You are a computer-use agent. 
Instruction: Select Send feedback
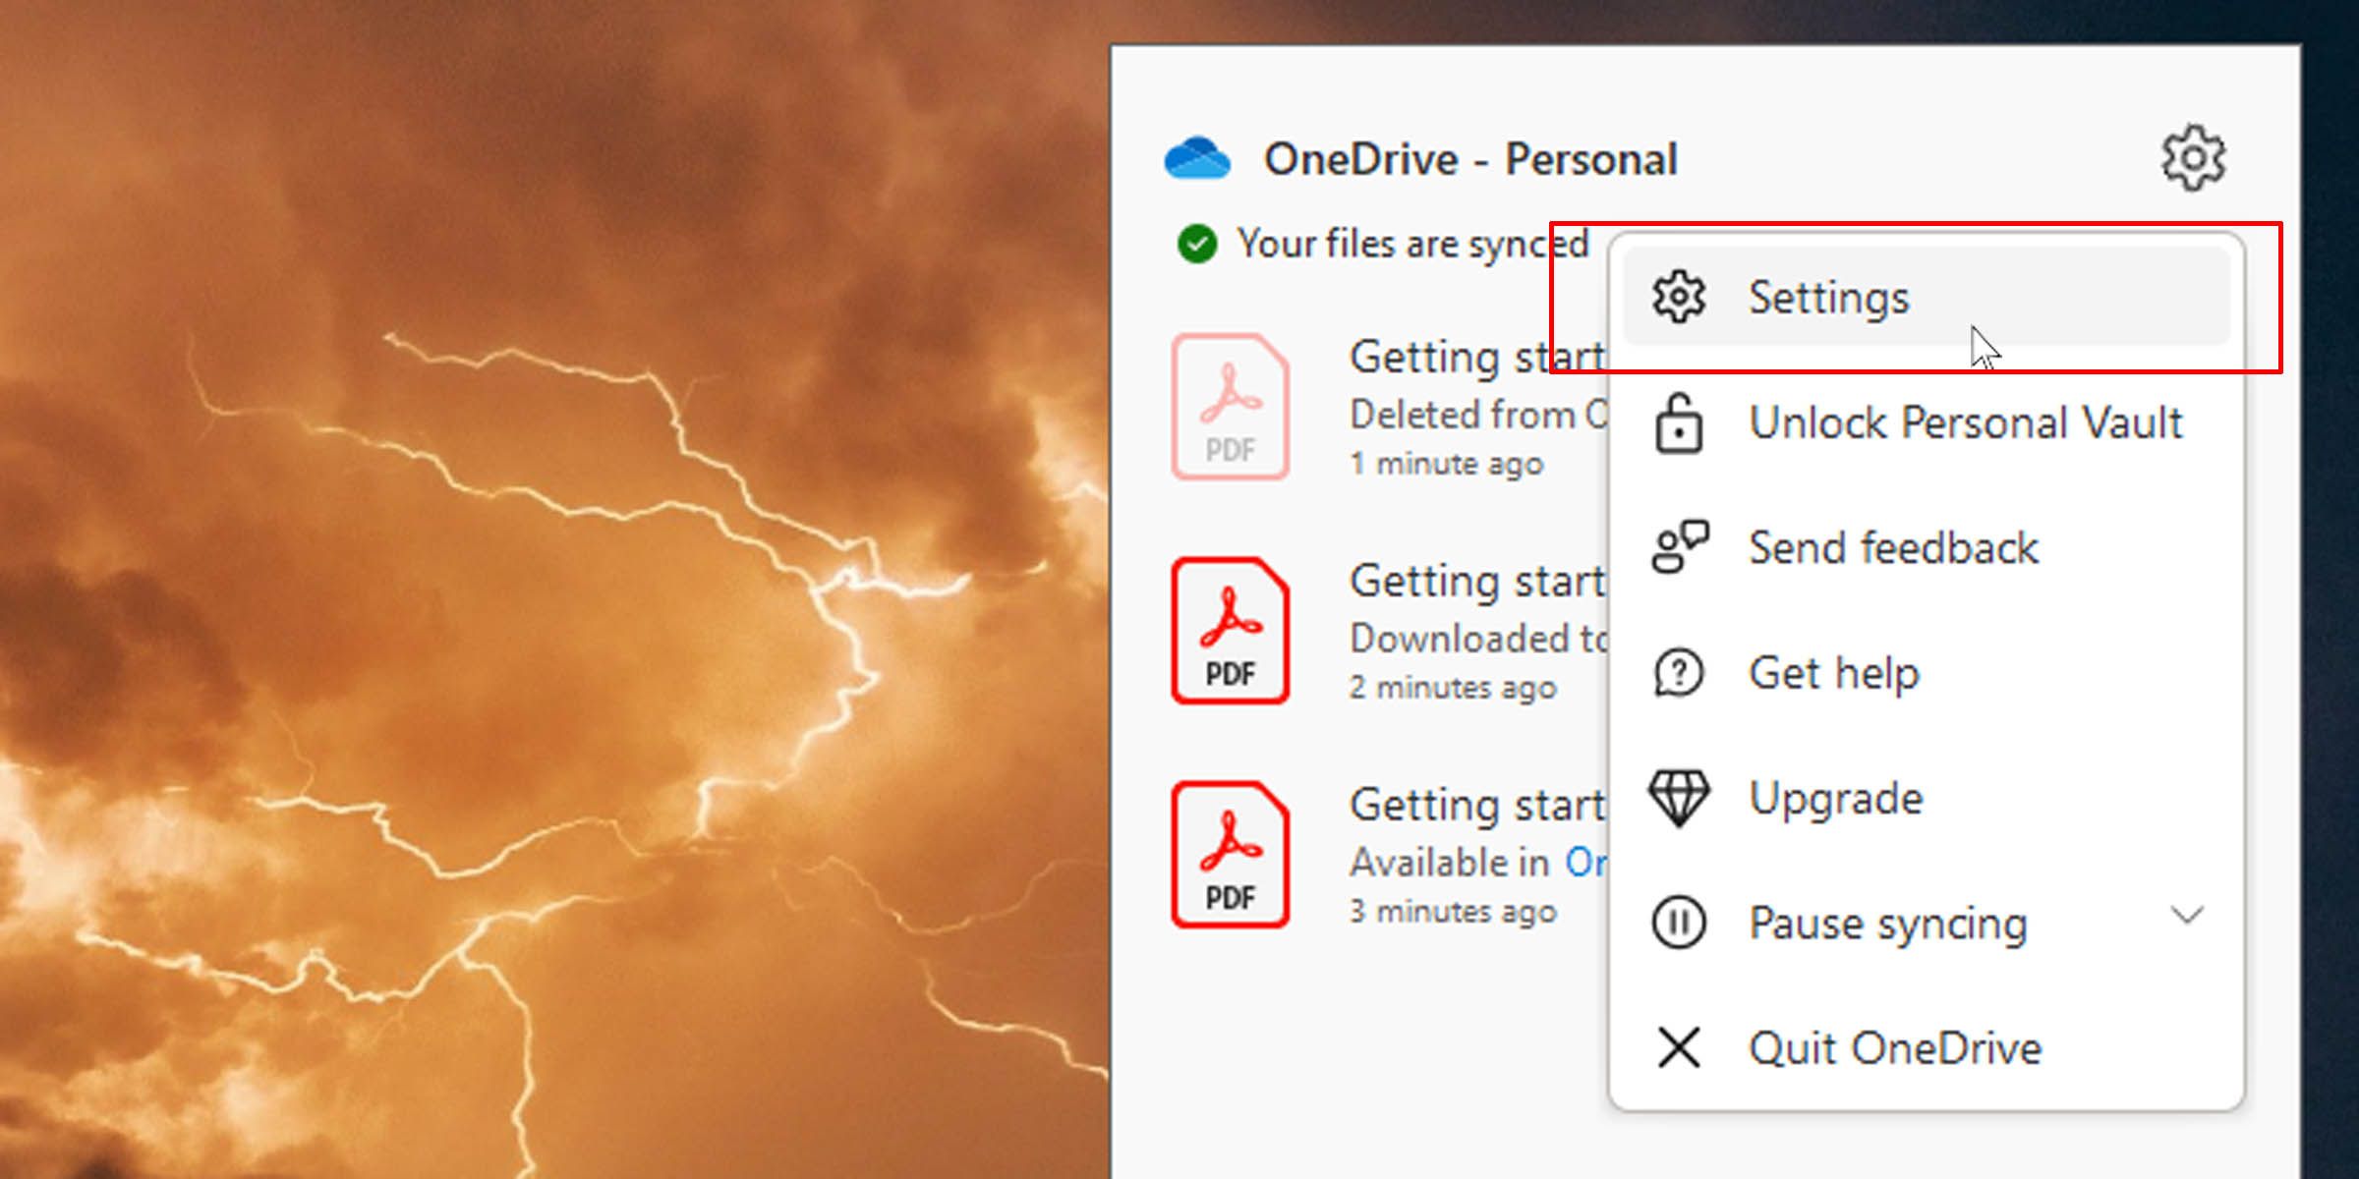tap(1892, 547)
